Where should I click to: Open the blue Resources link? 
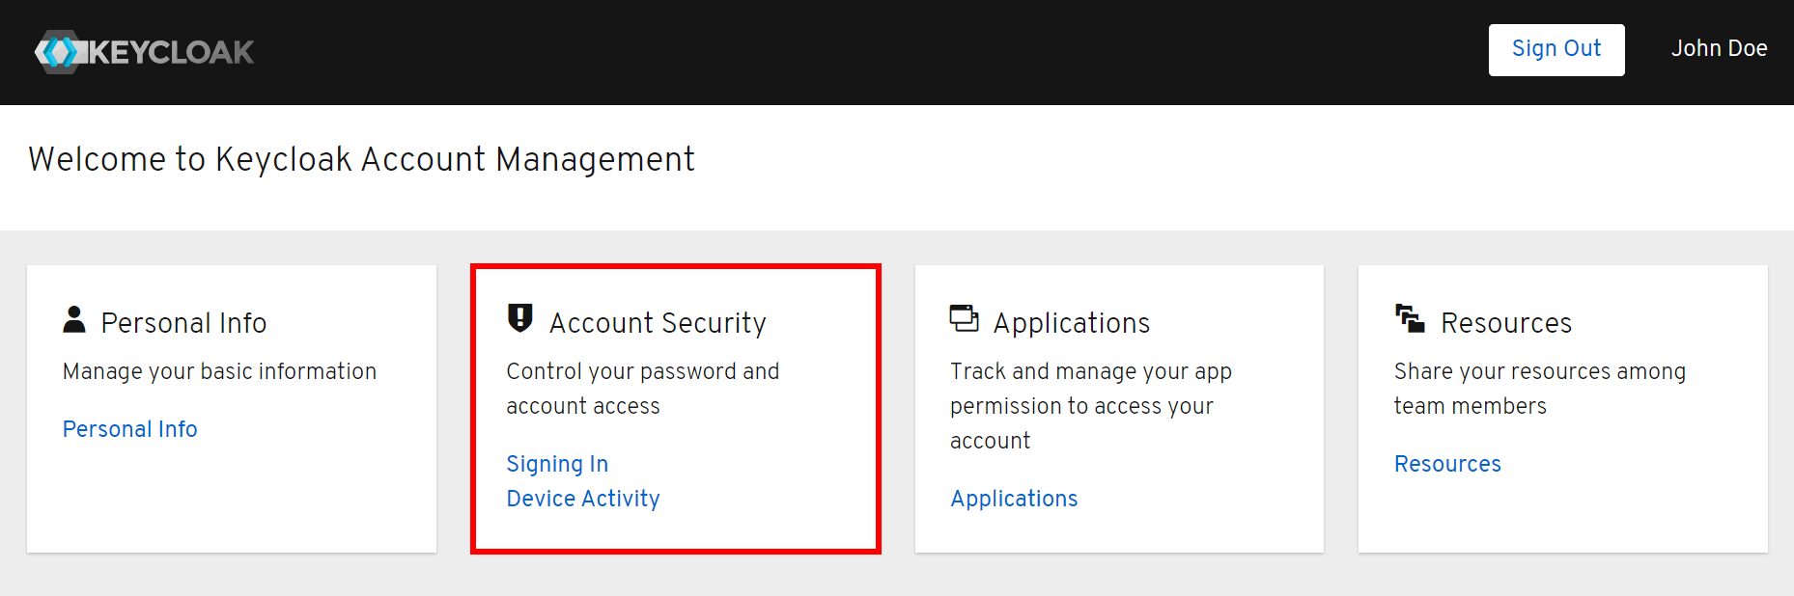pos(1447,464)
